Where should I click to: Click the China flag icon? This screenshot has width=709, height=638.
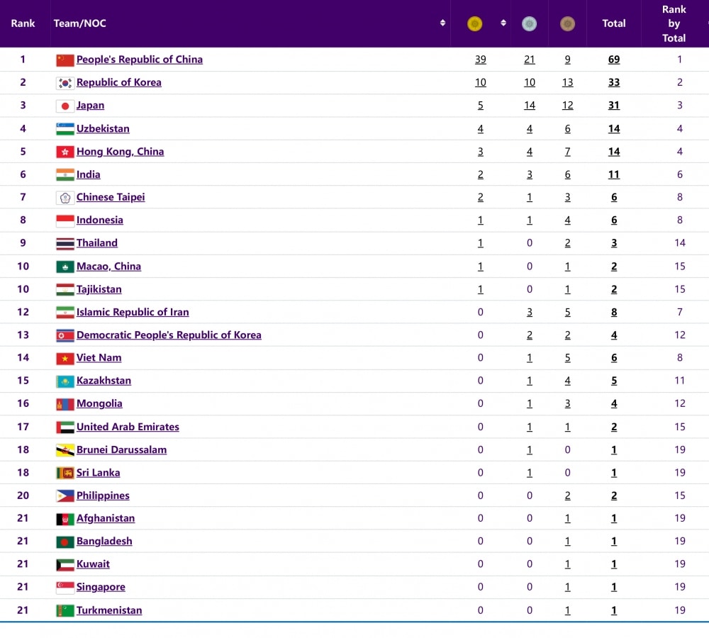(65, 60)
